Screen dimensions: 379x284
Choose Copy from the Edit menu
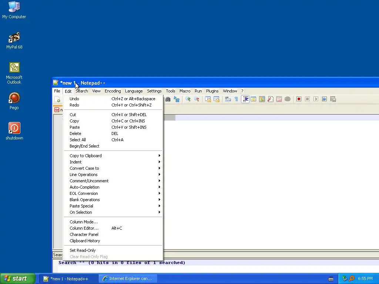113,121
